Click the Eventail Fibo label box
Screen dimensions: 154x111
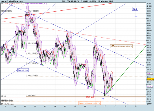click(x=23, y=70)
